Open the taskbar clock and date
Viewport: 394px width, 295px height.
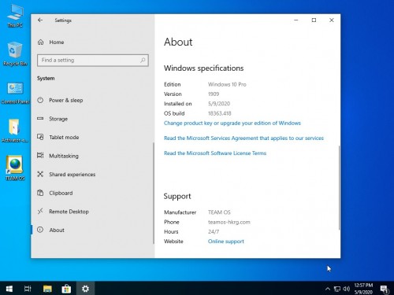(363, 289)
